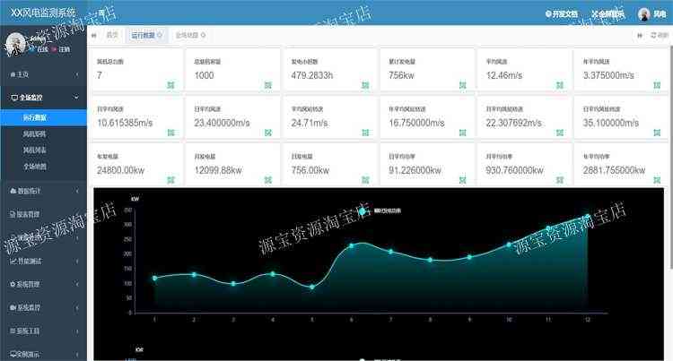673x361 pixels.
Task: Click the green icon on the 756.00kw card
Action: [x=365, y=180]
